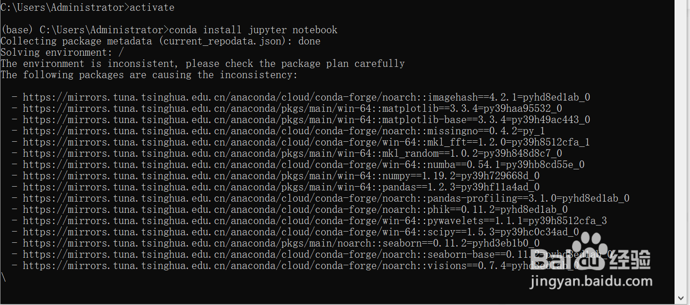Click the mkl_fft package URL

tap(306, 142)
